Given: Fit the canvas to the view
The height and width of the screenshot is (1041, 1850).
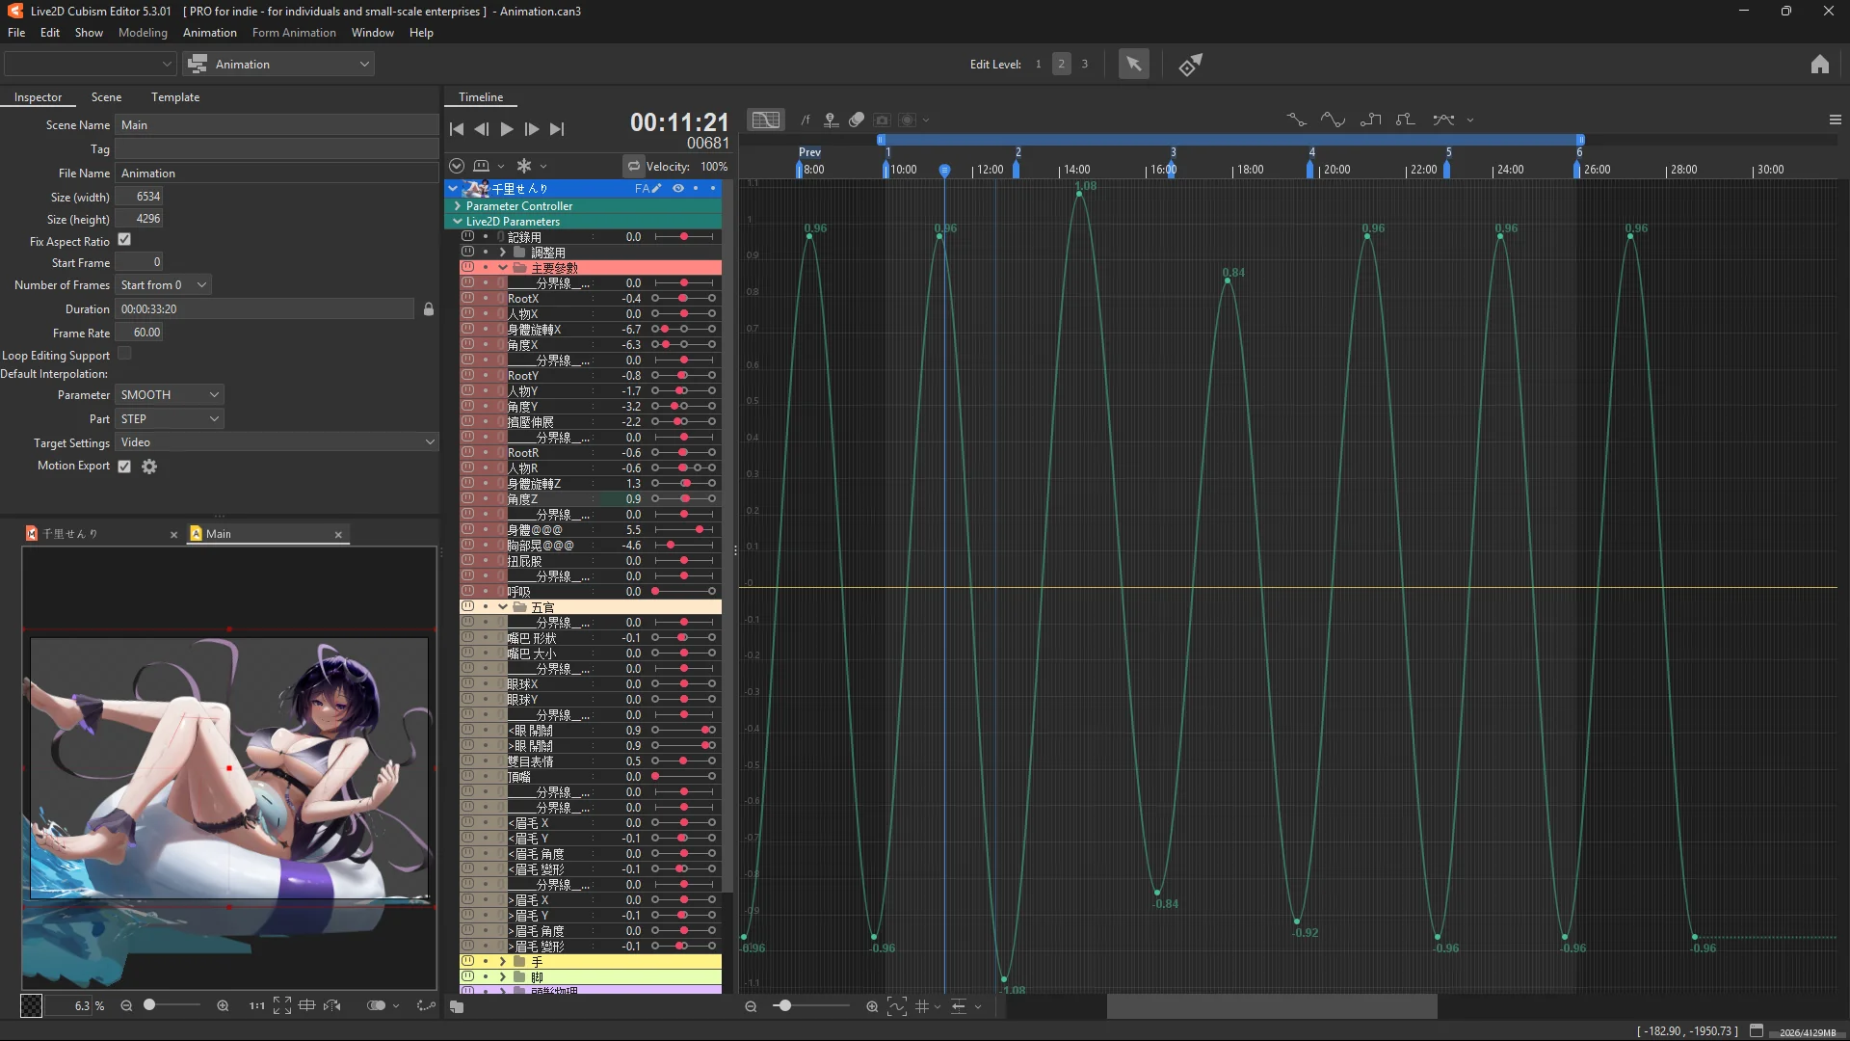Looking at the screenshot, I should 282,1006.
